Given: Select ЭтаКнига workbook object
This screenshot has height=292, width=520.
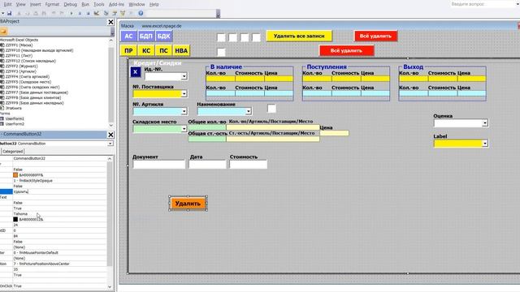Looking at the screenshot, I should click(x=13, y=108).
